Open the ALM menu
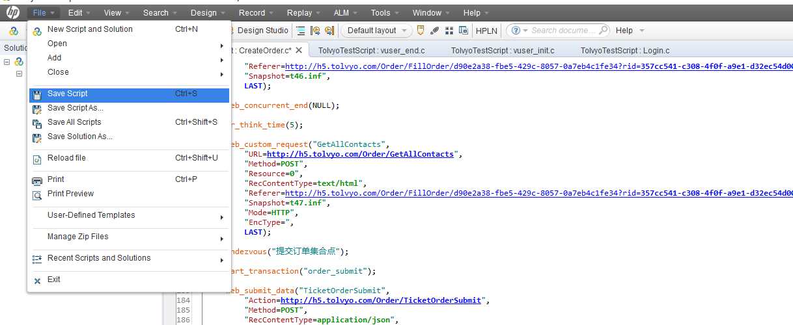The height and width of the screenshot is (325, 793). tap(346, 12)
